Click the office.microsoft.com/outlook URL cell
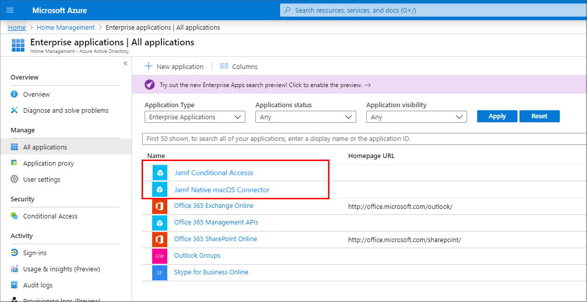Image resolution: width=587 pixels, height=302 pixels. (x=401, y=206)
